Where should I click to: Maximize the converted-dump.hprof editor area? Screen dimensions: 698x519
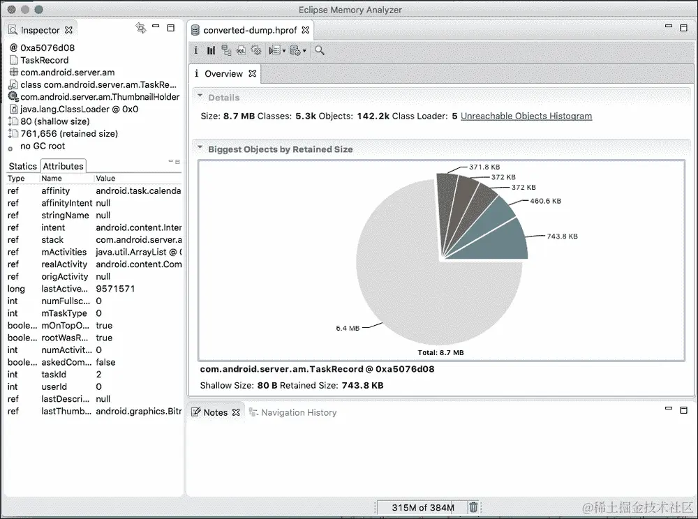pos(684,28)
